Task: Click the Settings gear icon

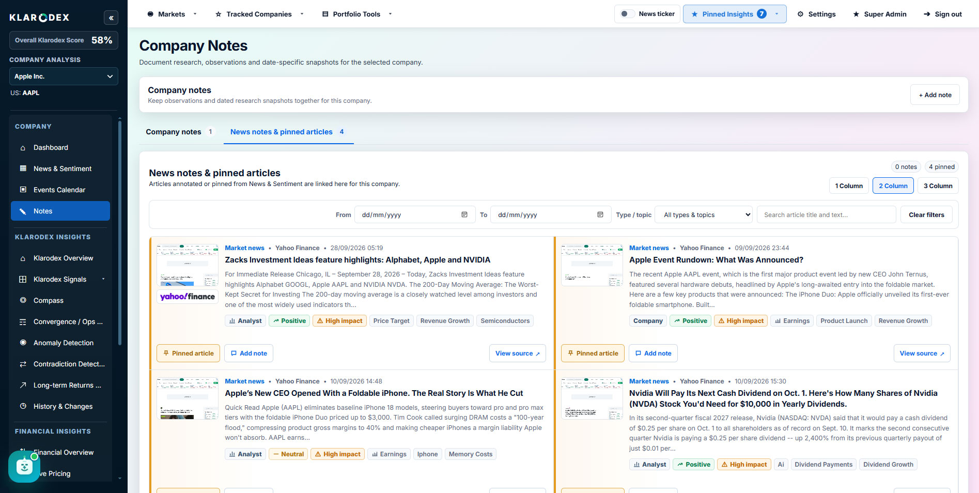Action: [800, 14]
